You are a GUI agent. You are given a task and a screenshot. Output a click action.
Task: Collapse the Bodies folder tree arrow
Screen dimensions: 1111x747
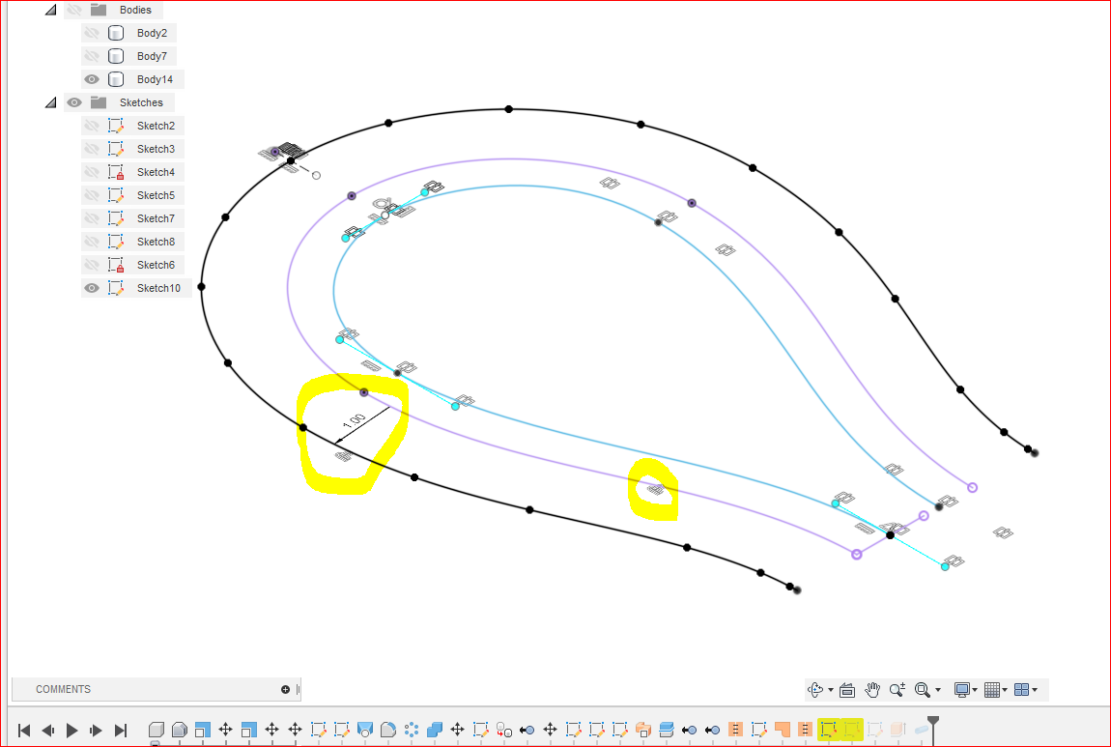[50, 10]
